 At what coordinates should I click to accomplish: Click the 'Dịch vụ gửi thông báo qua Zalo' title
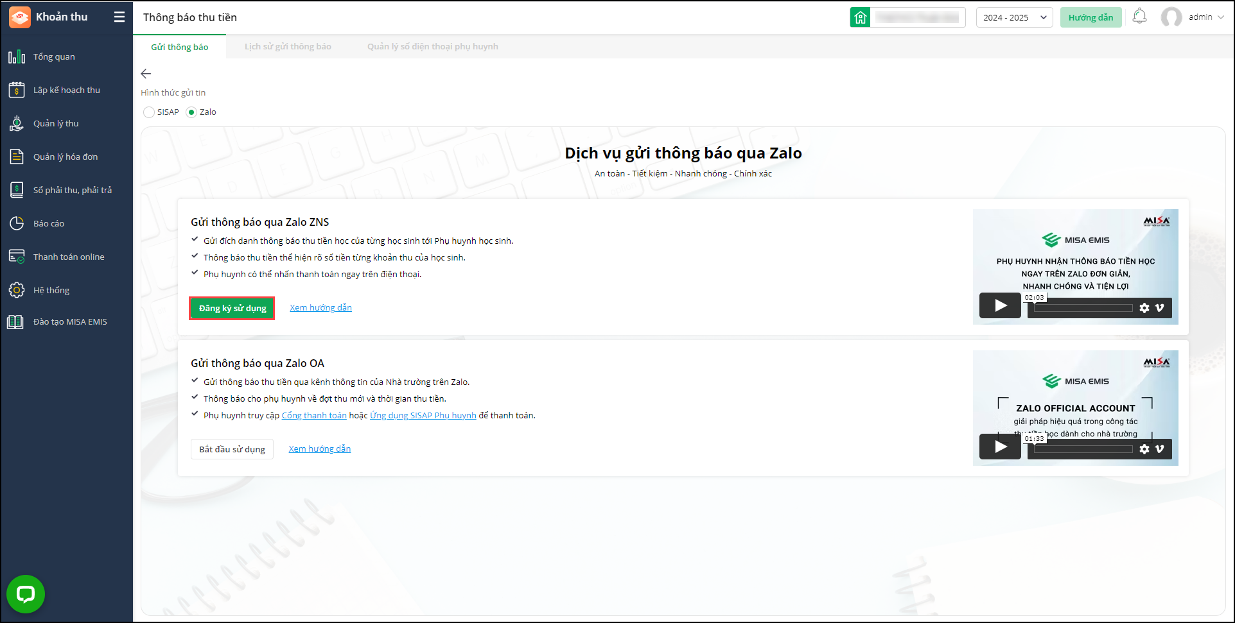pyautogui.click(x=683, y=153)
